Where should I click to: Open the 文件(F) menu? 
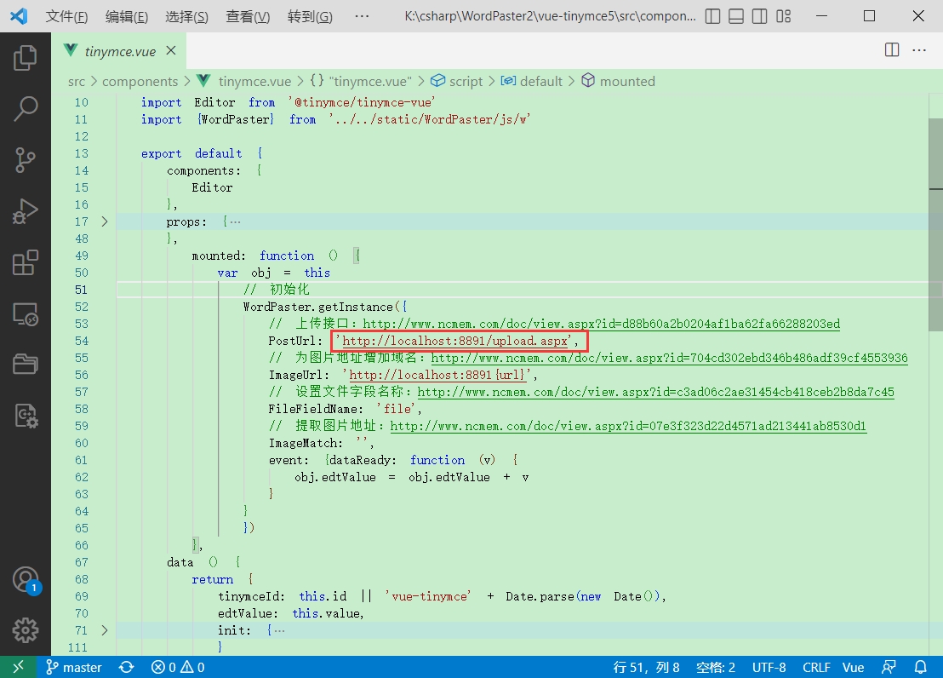point(66,17)
